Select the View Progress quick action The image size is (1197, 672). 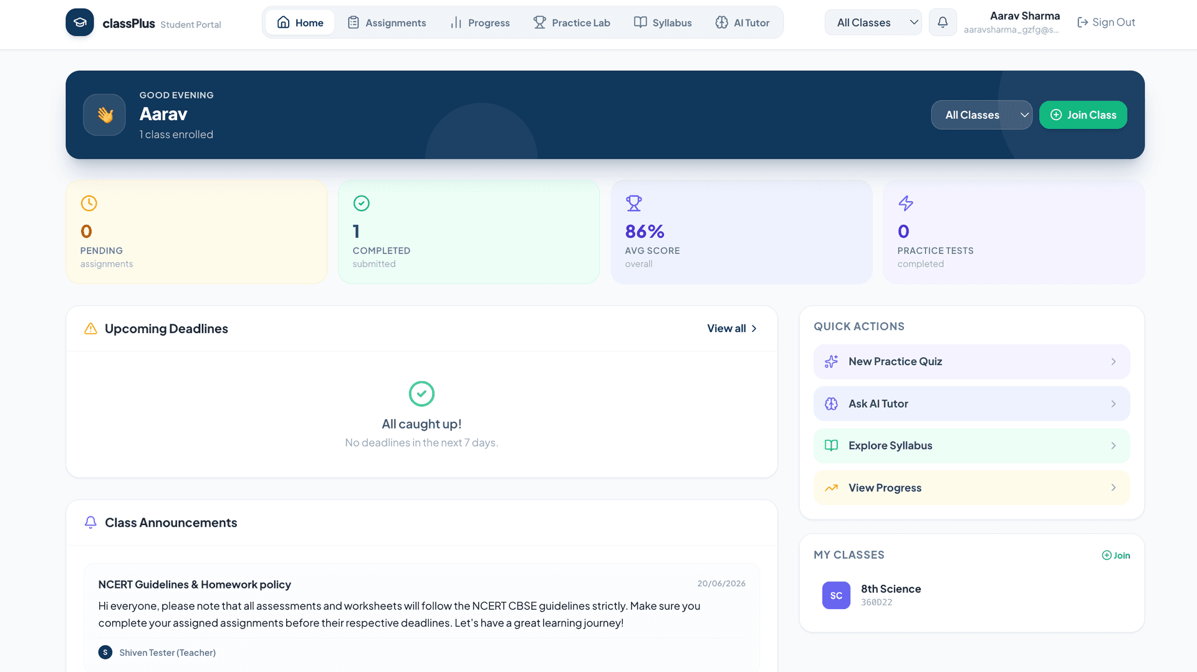coord(971,488)
